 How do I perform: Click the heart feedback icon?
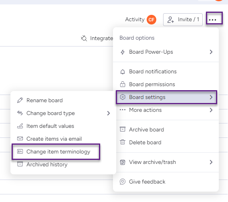click(x=123, y=182)
